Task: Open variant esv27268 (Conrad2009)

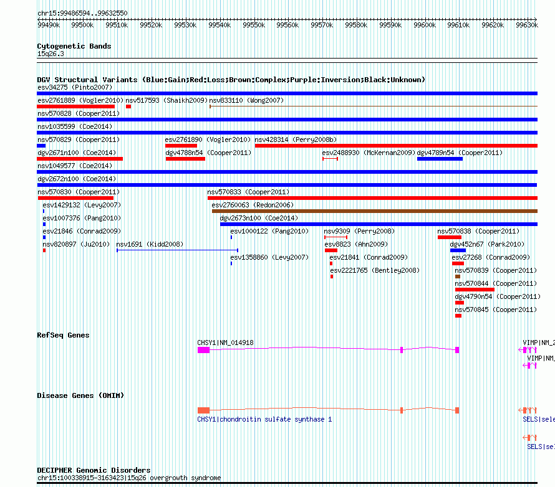Action: pyautogui.click(x=491, y=257)
